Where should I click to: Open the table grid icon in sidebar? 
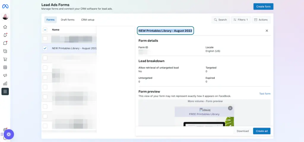pyautogui.click(x=5, y=67)
